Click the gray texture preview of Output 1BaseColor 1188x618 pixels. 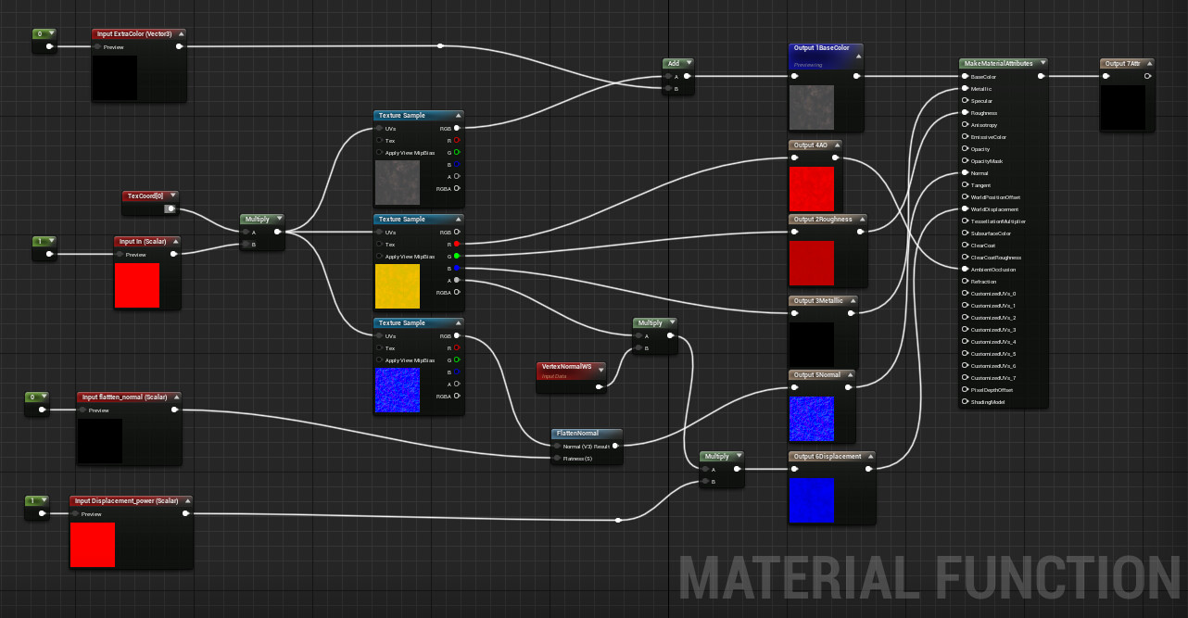(812, 107)
